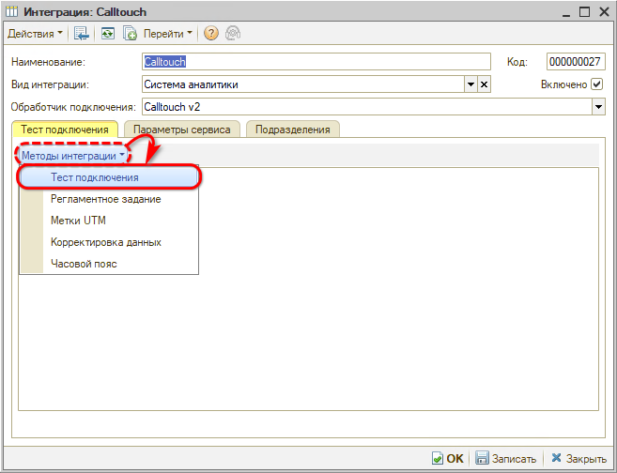Click the Код field 000000027
Viewport: 617px width, 473px height.
pos(576,62)
